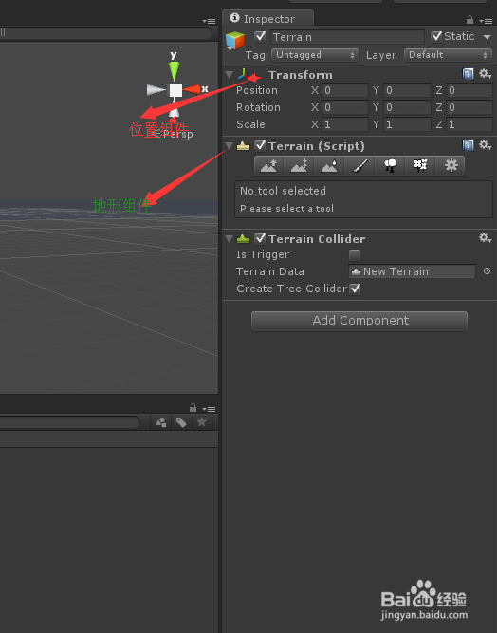Open the Terrain Settings gear tool
Viewport: 497px width, 633px height.
point(451,166)
